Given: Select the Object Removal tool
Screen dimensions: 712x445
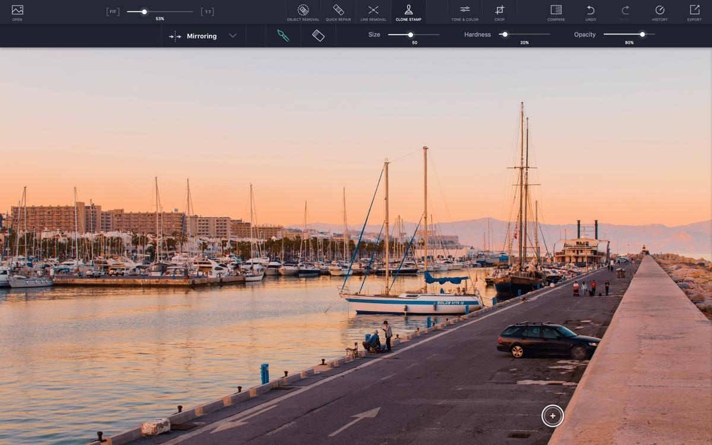Looking at the screenshot, I should point(303,12).
